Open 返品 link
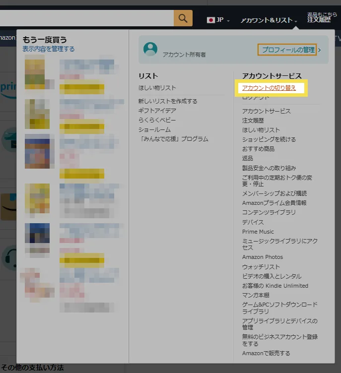 point(248,158)
